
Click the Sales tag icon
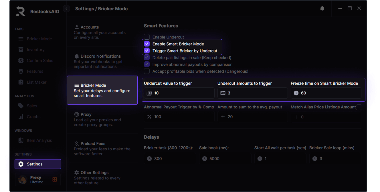(x=21, y=106)
